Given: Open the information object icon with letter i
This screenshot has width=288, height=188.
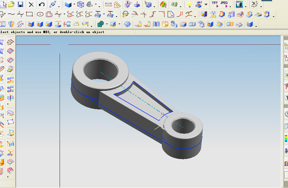Looking at the screenshot, I should [x=128, y=4].
